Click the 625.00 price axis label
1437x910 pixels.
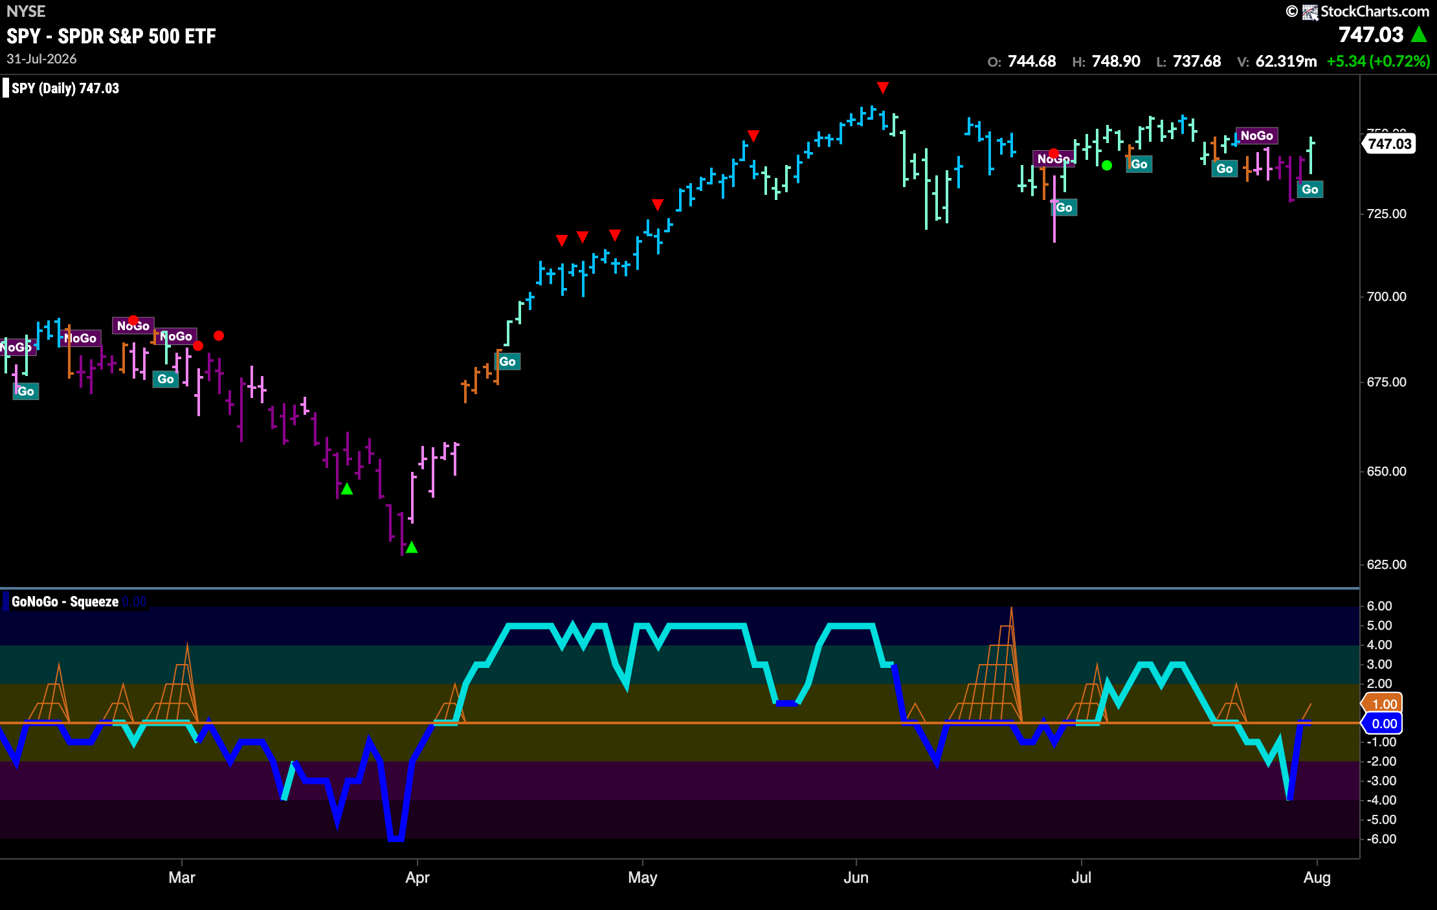[x=1387, y=564]
